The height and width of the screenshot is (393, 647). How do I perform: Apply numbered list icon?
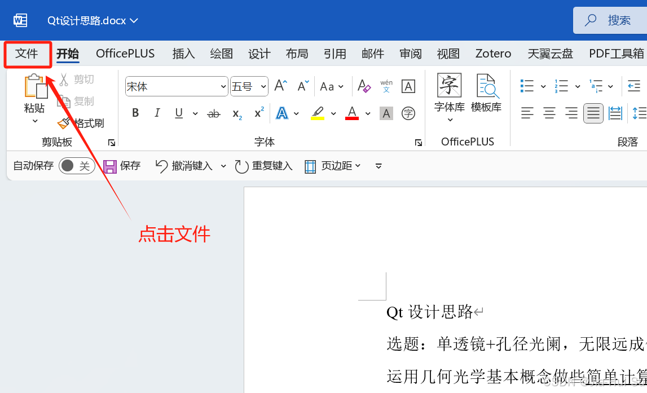pyautogui.click(x=561, y=86)
